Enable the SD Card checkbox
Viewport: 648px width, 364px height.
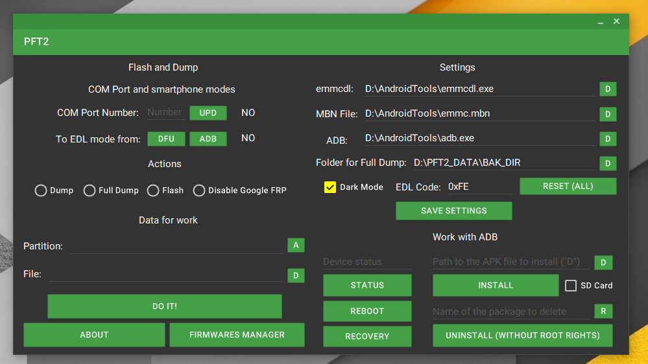coord(571,286)
